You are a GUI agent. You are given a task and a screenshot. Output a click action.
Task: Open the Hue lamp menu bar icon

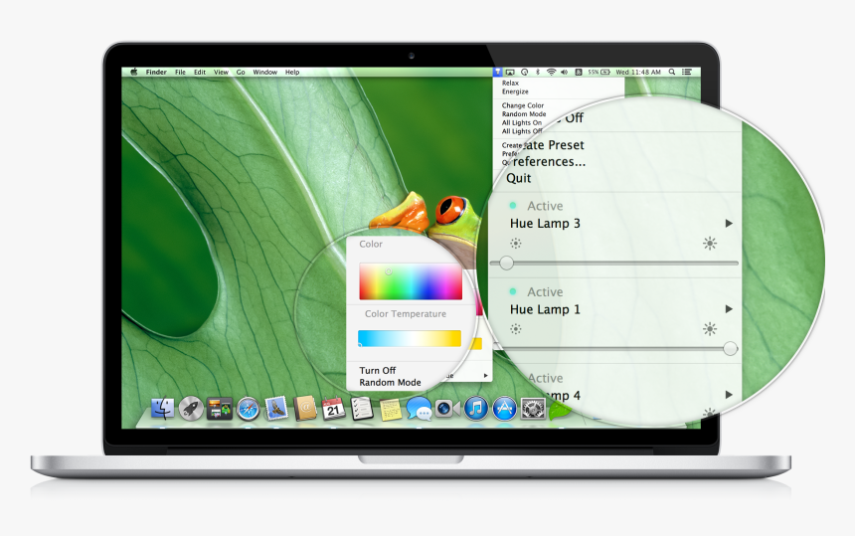click(498, 72)
